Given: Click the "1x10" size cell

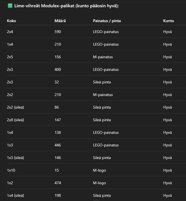Looking at the screenshot, I should click(x=11, y=170).
